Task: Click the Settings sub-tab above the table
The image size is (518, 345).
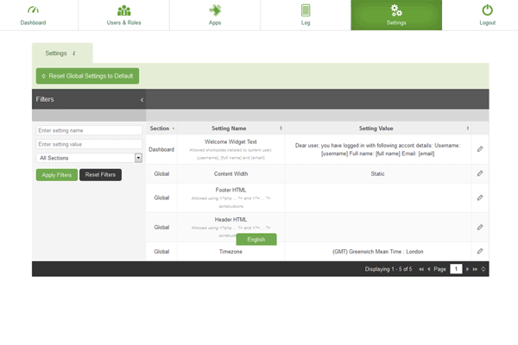Action: point(60,53)
